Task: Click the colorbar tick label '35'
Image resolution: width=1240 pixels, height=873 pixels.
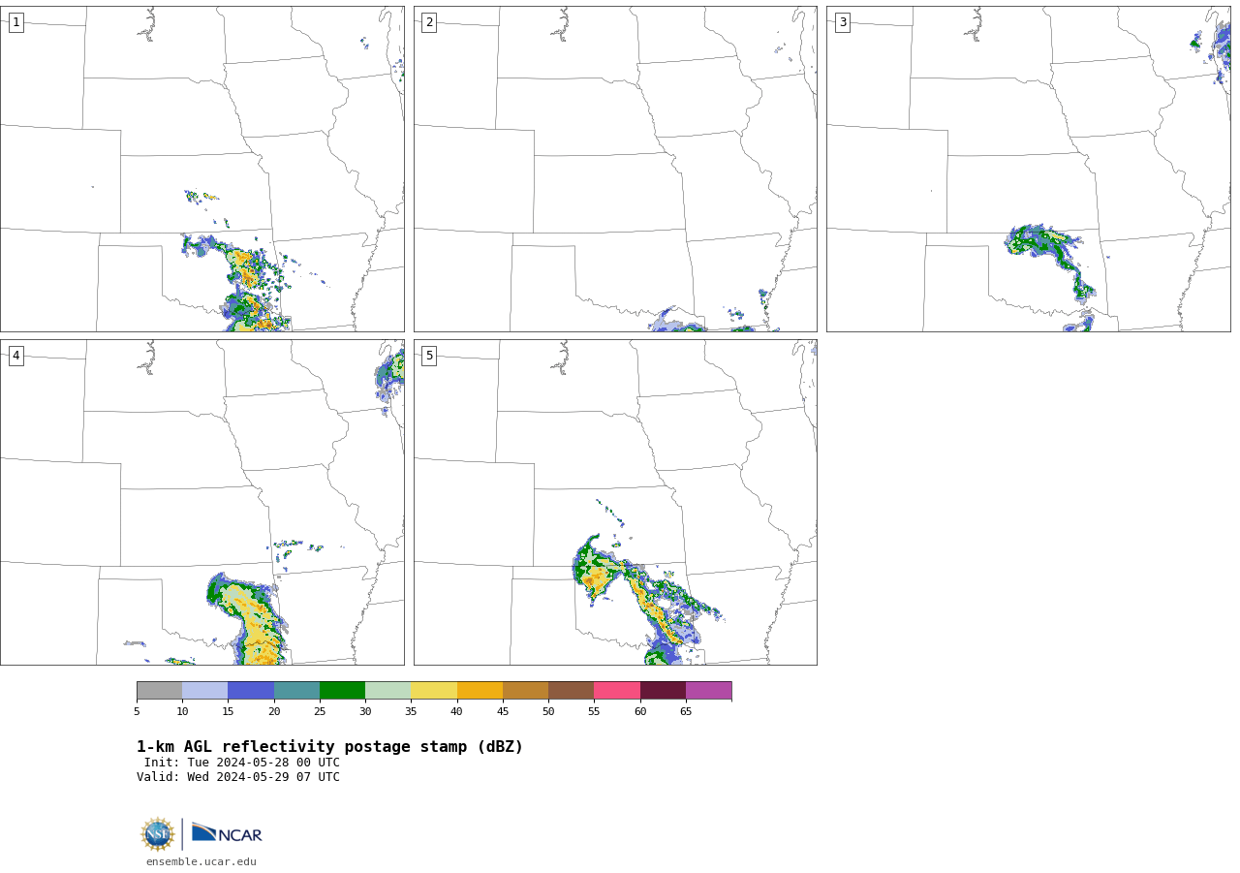Action: 411,712
